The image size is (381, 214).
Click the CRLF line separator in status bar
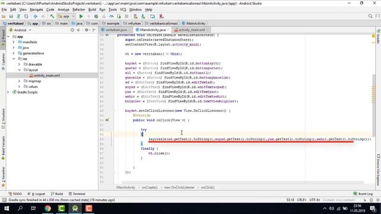(x=302, y=200)
